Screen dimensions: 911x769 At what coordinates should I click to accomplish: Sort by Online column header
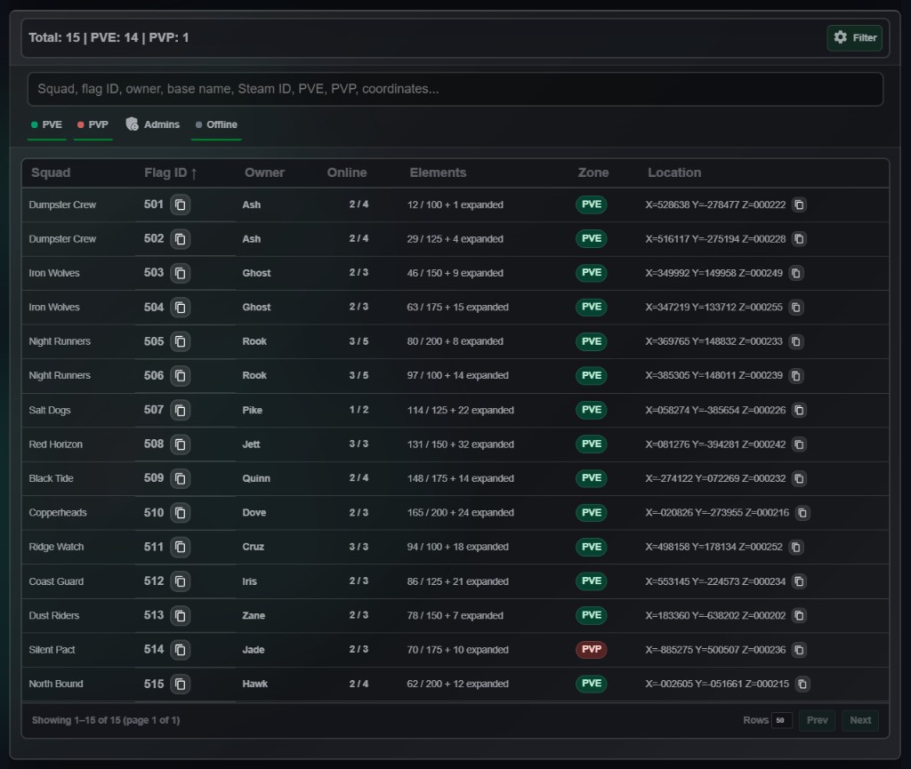coord(347,173)
